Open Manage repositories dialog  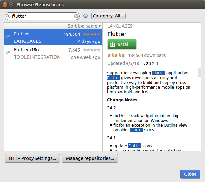(90, 158)
